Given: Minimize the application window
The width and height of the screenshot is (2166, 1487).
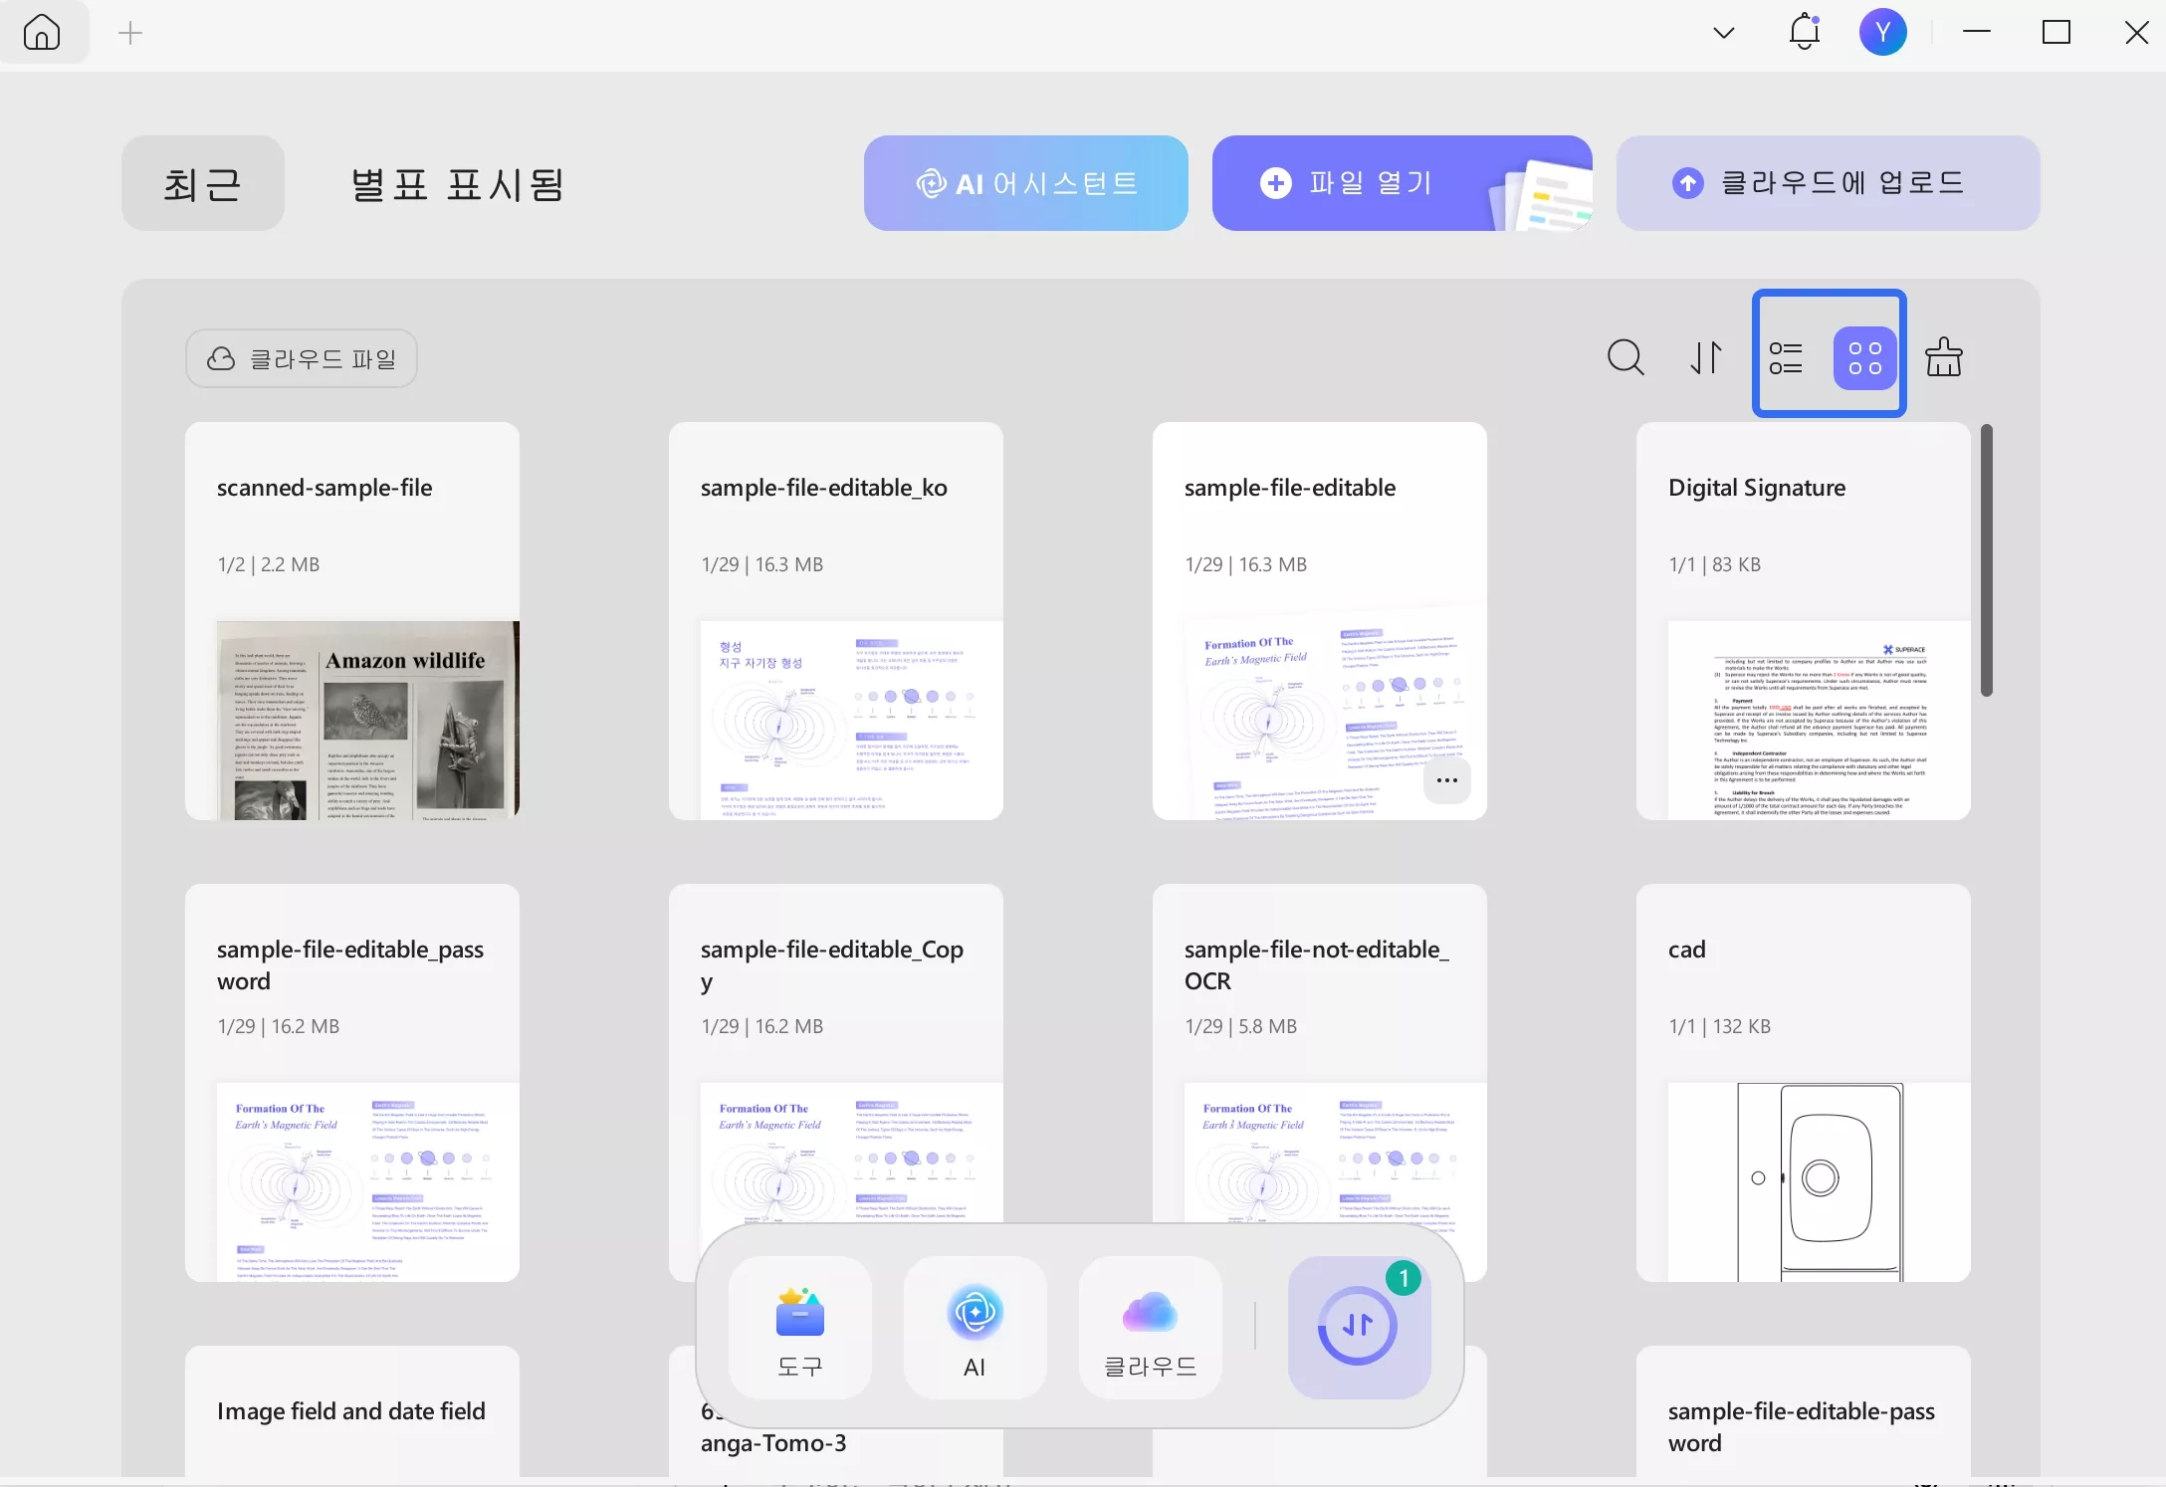Looking at the screenshot, I should [1977, 33].
